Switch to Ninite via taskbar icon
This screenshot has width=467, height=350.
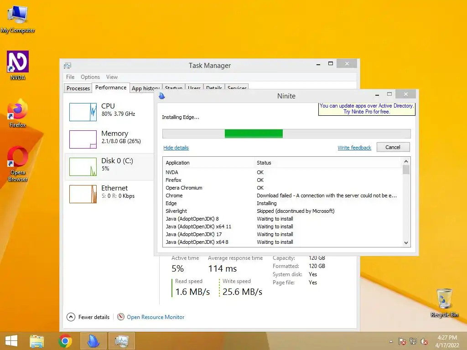point(93,341)
